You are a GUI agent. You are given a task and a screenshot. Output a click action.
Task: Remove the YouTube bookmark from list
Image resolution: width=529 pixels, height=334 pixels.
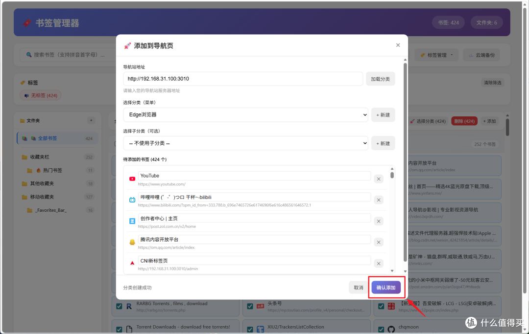[x=379, y=179]
